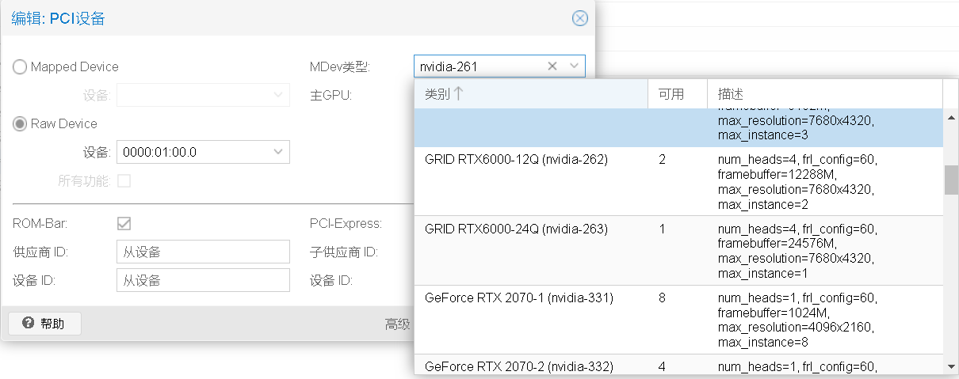Click the dropdown list scrollbar thumb
This screenshot has width=959, height=379.
pos(951,180)
